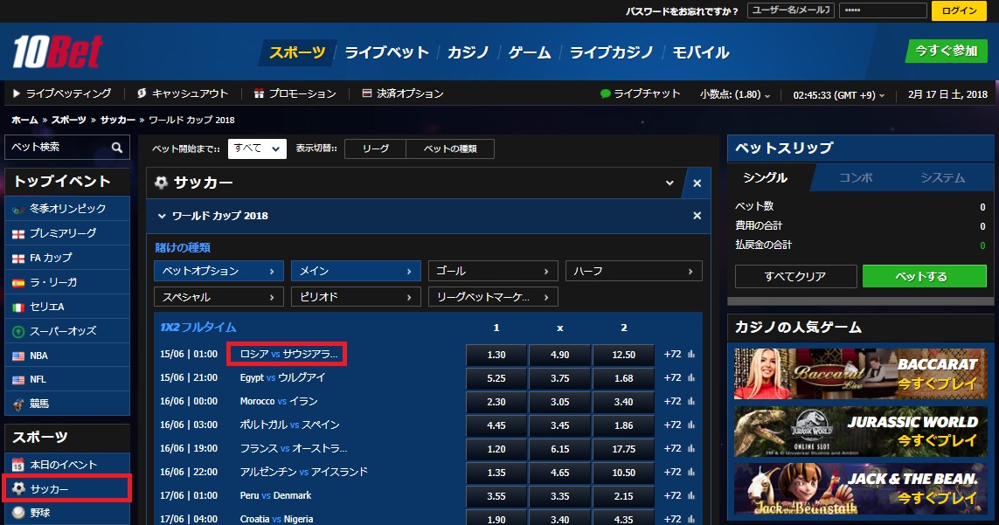Click the Italy flag beside セリエA
The height and width of the screenshot is (525, 999).
pos(18,307)
